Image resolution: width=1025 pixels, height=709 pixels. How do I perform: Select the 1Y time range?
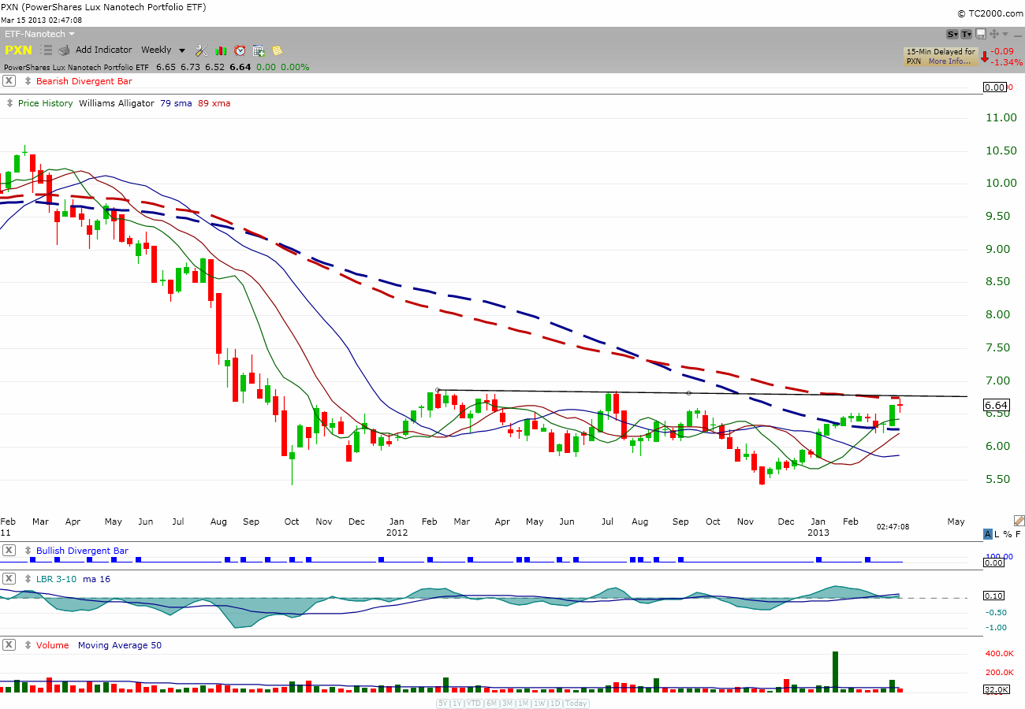[x=457, y=703]
